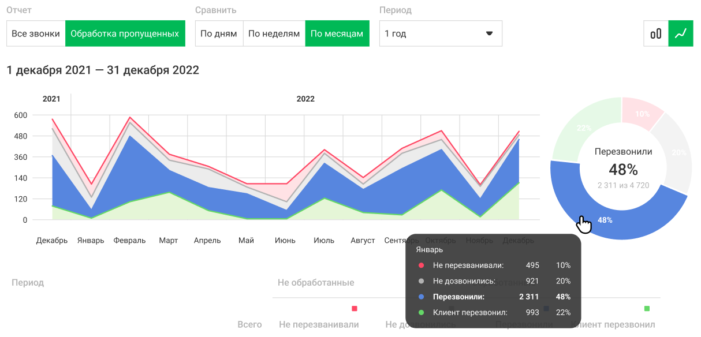Switch to bar chart view icon
The height and width of the screenshot is (337, 701).
pos(656,33)
